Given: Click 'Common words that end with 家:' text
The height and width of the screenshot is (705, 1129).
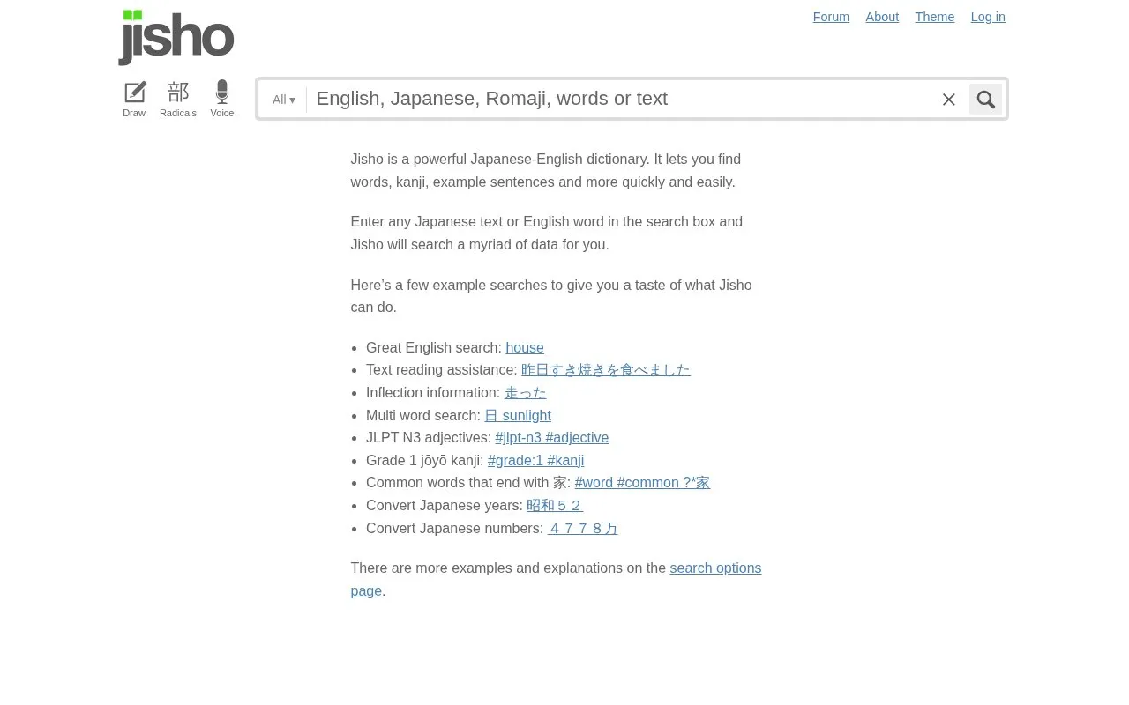Looking at the screenshot, I should [468, 483].
